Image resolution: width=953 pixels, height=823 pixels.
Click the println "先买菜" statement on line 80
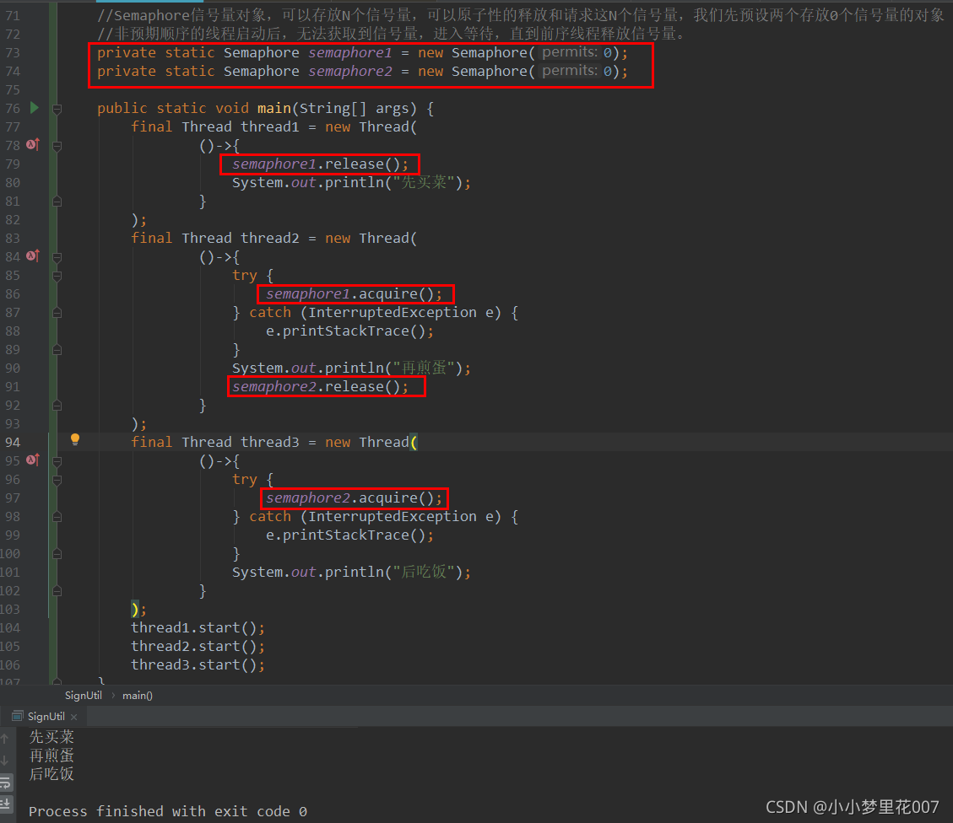coord(351,183)
